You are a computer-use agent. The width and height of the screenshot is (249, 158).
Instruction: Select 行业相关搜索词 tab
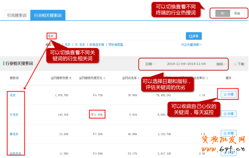48,15
